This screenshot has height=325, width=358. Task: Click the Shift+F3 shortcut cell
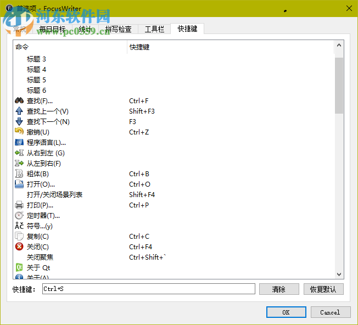point(142,111)
